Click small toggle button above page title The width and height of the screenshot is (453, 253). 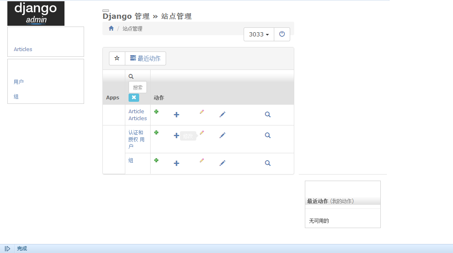(106, 11)
